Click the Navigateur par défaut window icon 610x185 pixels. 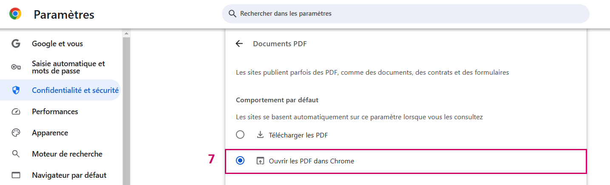point(16,175)
